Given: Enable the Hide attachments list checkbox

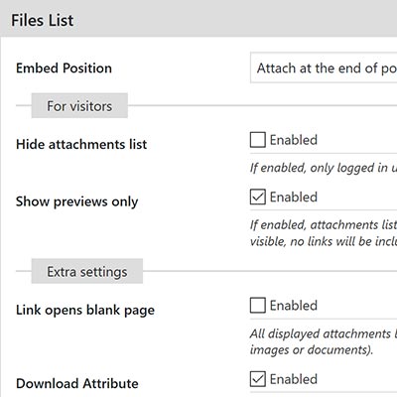Looking at the screenshot, I should pos(258,140).
